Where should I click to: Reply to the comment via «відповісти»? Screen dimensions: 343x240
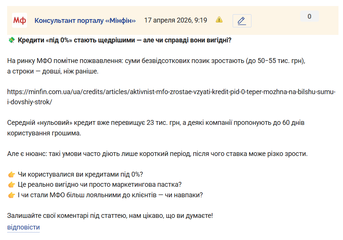(x=23, y=227)
